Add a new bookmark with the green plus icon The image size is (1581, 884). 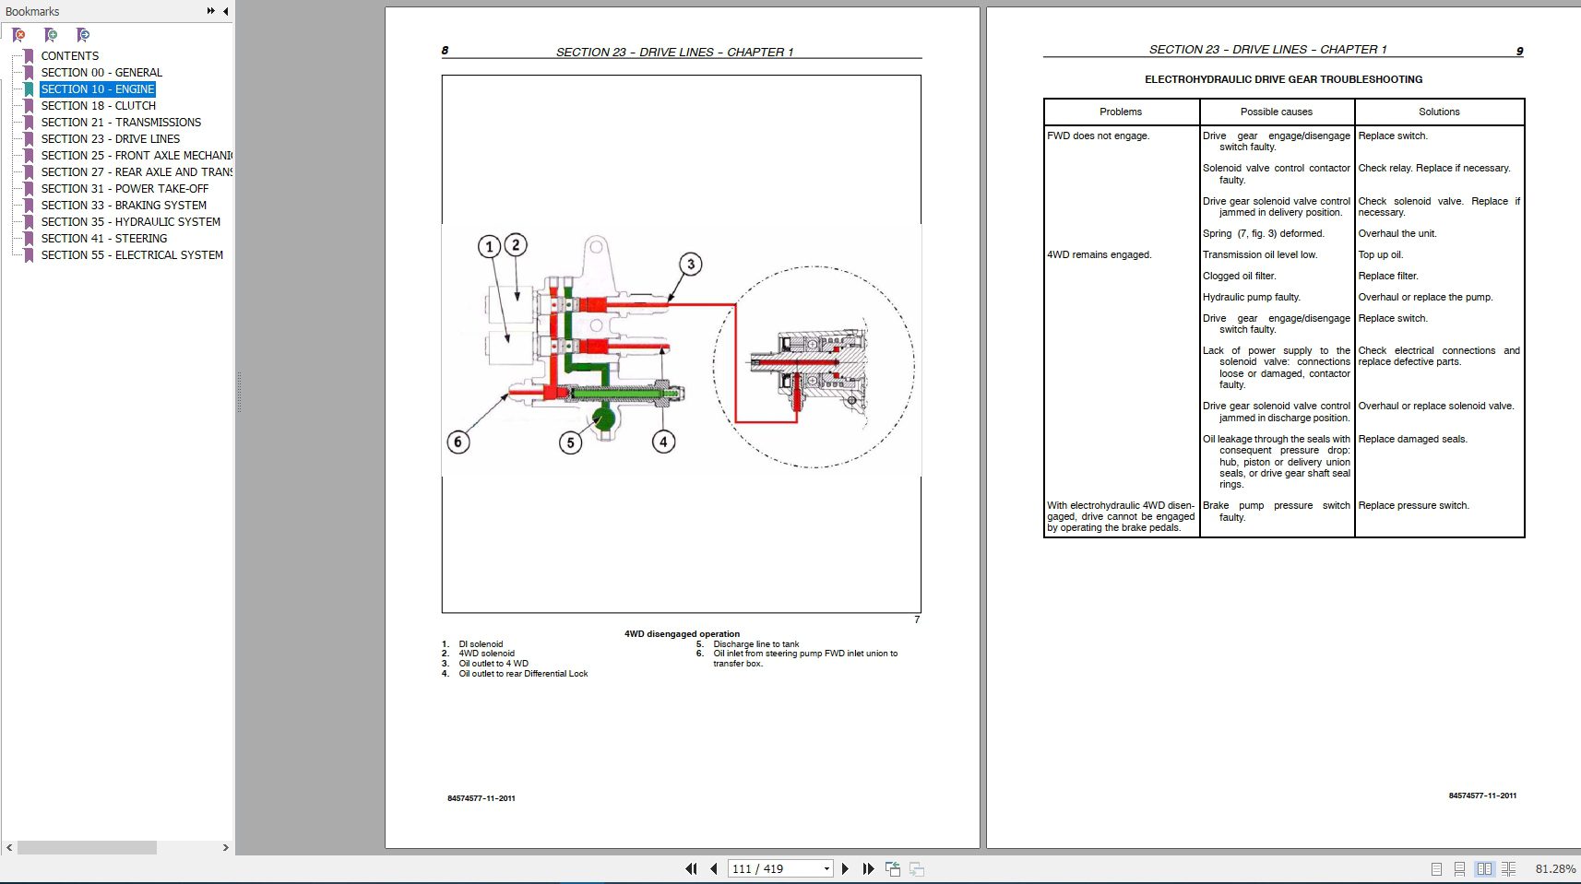51,35
